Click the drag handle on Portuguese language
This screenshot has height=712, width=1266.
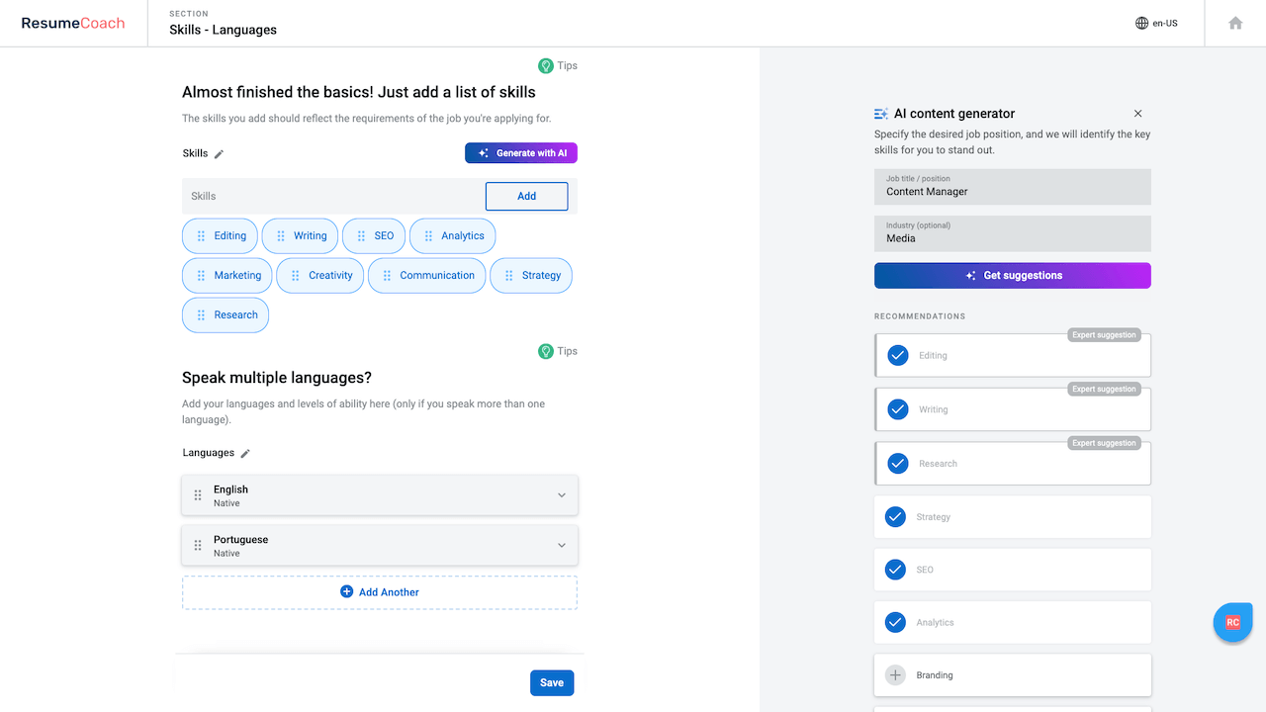[x=198, y=545]
